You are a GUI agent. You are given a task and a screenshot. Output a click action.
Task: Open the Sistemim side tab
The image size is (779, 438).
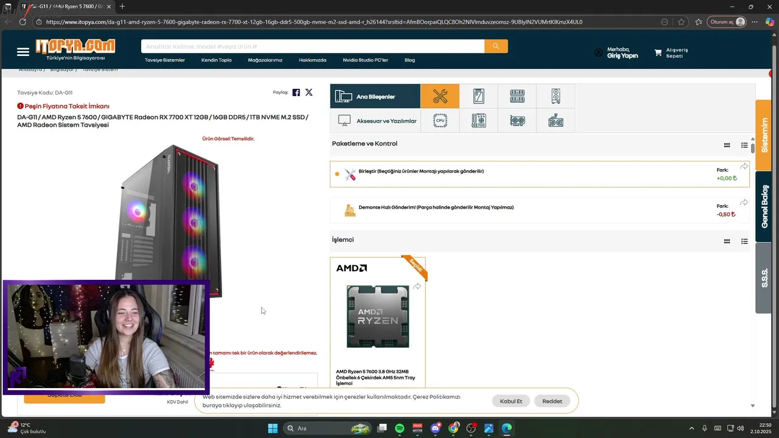(x=764, y=135)
